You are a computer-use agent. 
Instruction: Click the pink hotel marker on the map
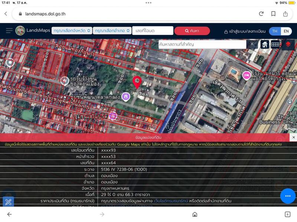tap(246, 75)
